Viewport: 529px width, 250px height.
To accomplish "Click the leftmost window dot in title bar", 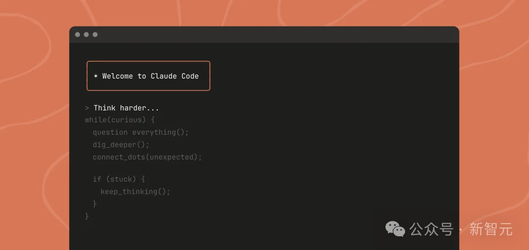I will [77, 35].
